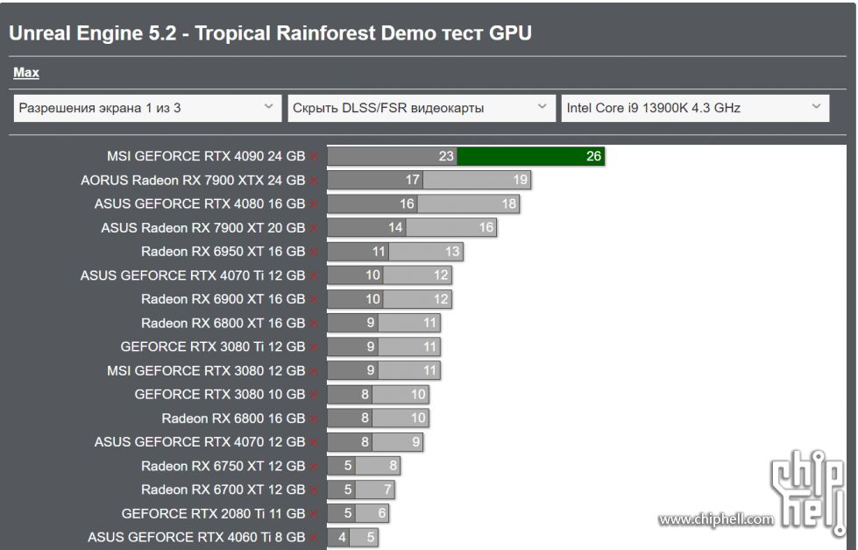Click red X next to ASUS Radeon RX 7900 XT
This screenshot has height=550, width=858.
click(314, 228)
